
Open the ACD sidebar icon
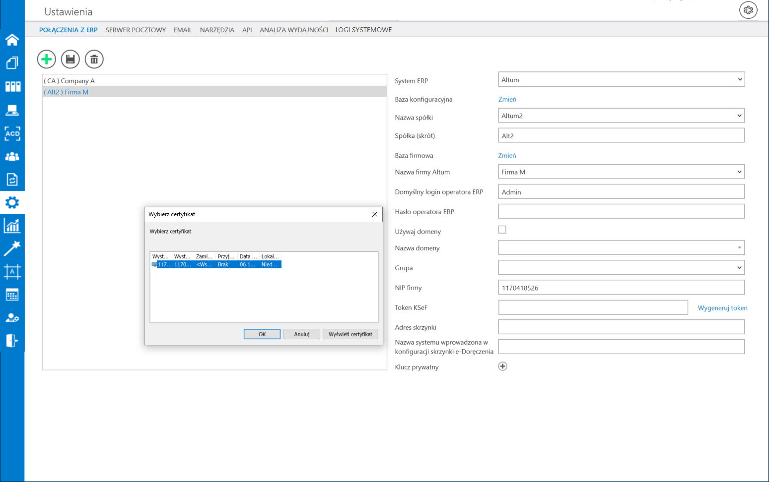tap(12, 133)
